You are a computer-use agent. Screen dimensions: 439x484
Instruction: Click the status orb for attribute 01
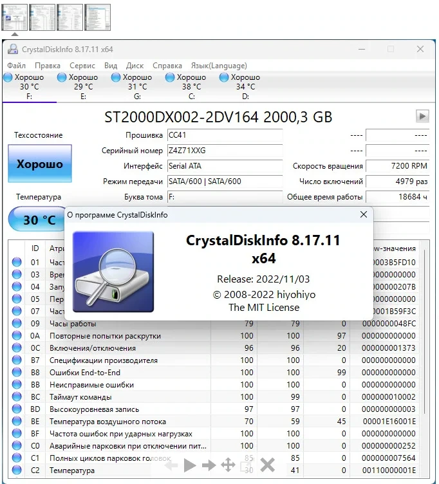17,262
